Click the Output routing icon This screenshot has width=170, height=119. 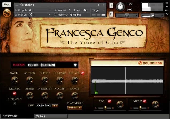[16, 10]
